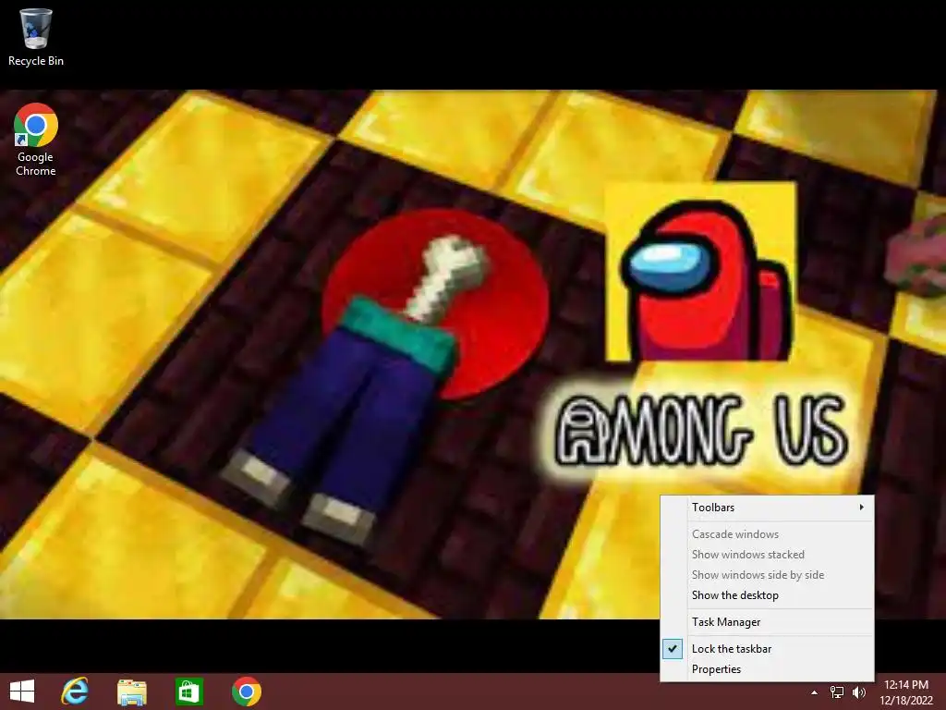Select Show windows stacked entry
The height and width of the screenshot is (710, 946).
767,555
